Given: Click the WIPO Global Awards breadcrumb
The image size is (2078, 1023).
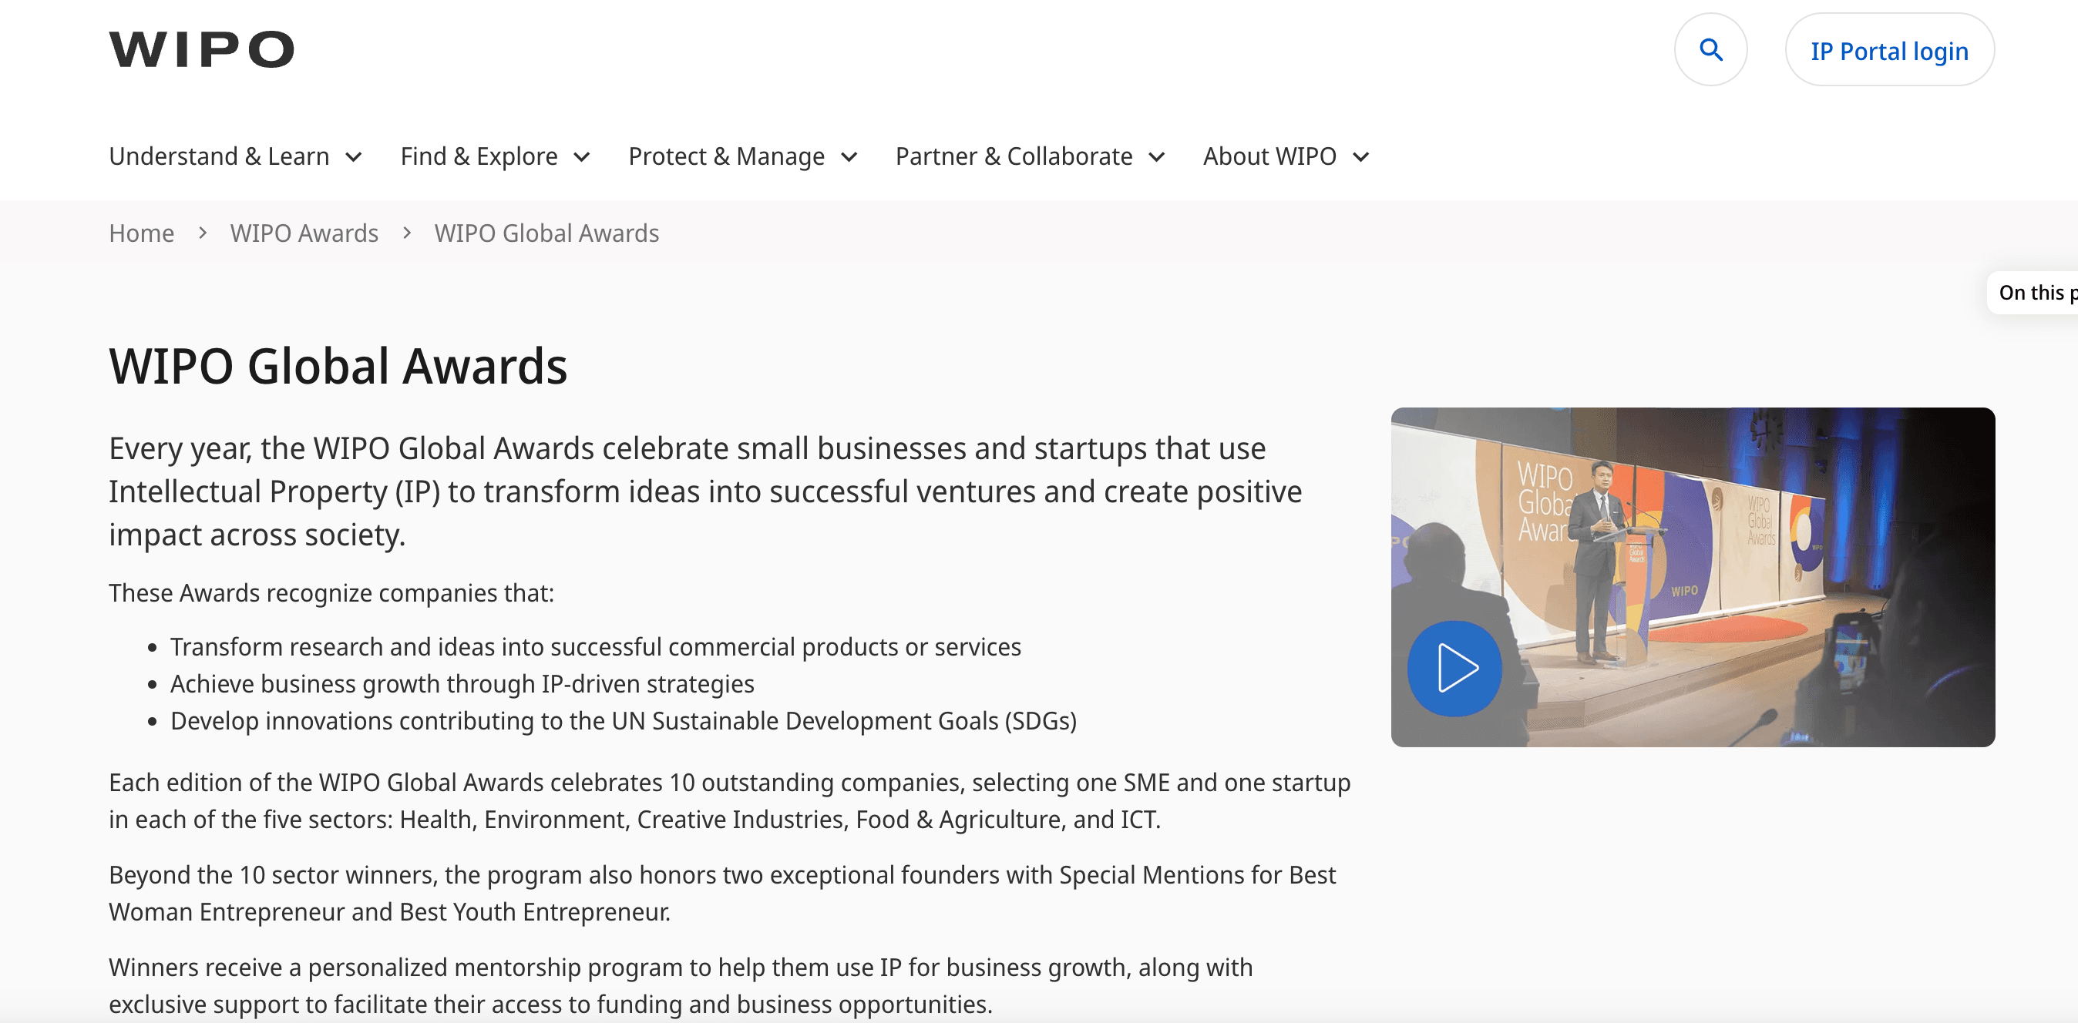Looking at the screenshot, I should coord(546,233).
